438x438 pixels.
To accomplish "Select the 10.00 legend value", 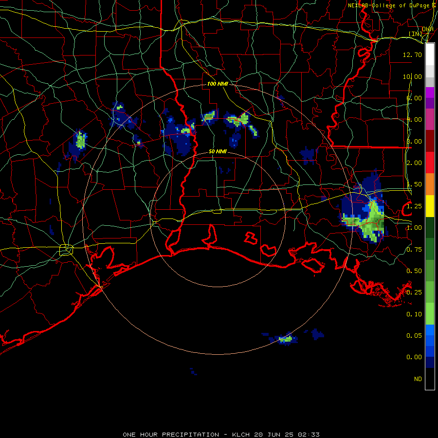I will [412, 76].
